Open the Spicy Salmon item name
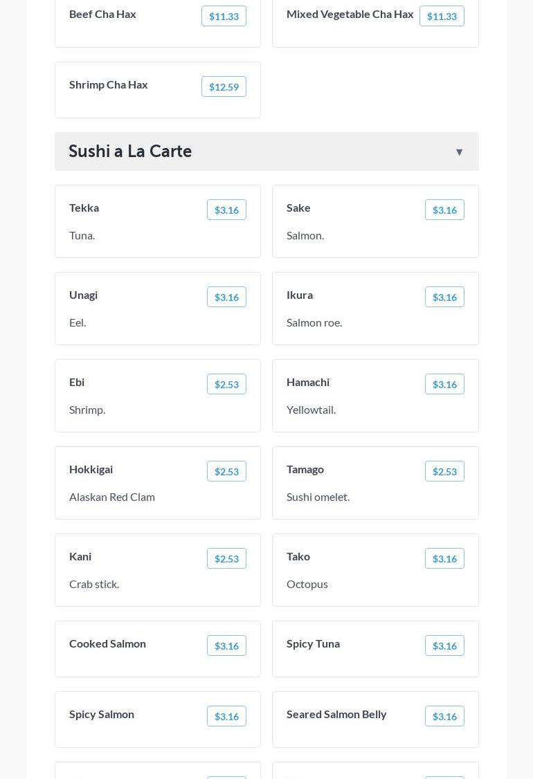Viewport: 533px width, 779px height. point(102,714)
